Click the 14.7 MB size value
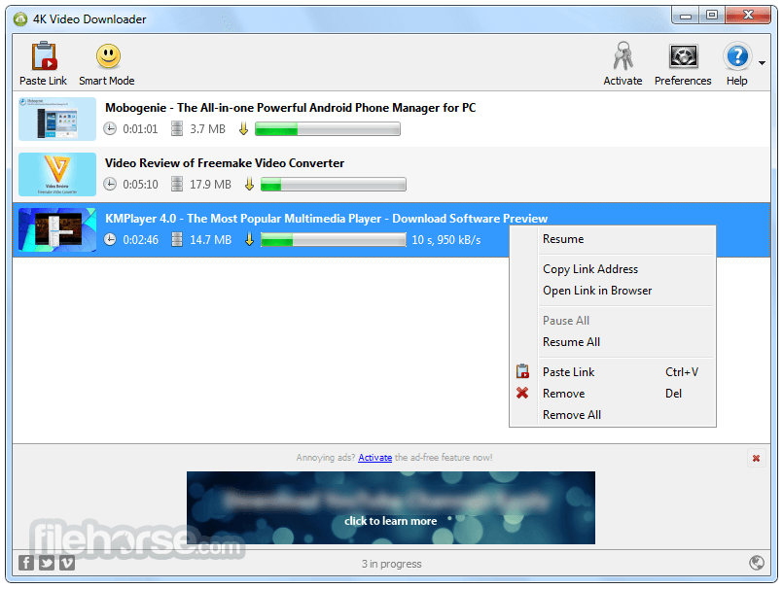The image size is (783, 589). 211,240
